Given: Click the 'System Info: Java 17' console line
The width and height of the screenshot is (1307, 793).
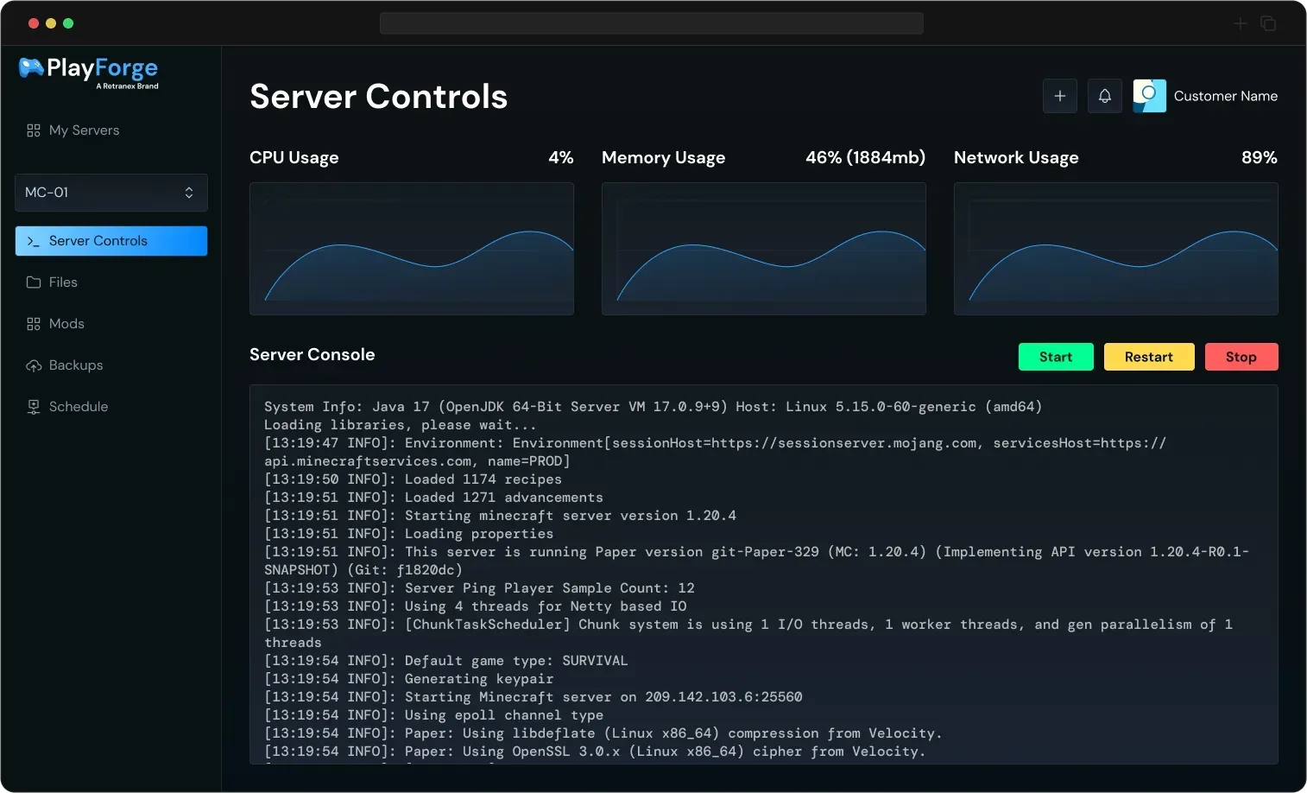Looking at the screenshot, I should pos(653,407).
